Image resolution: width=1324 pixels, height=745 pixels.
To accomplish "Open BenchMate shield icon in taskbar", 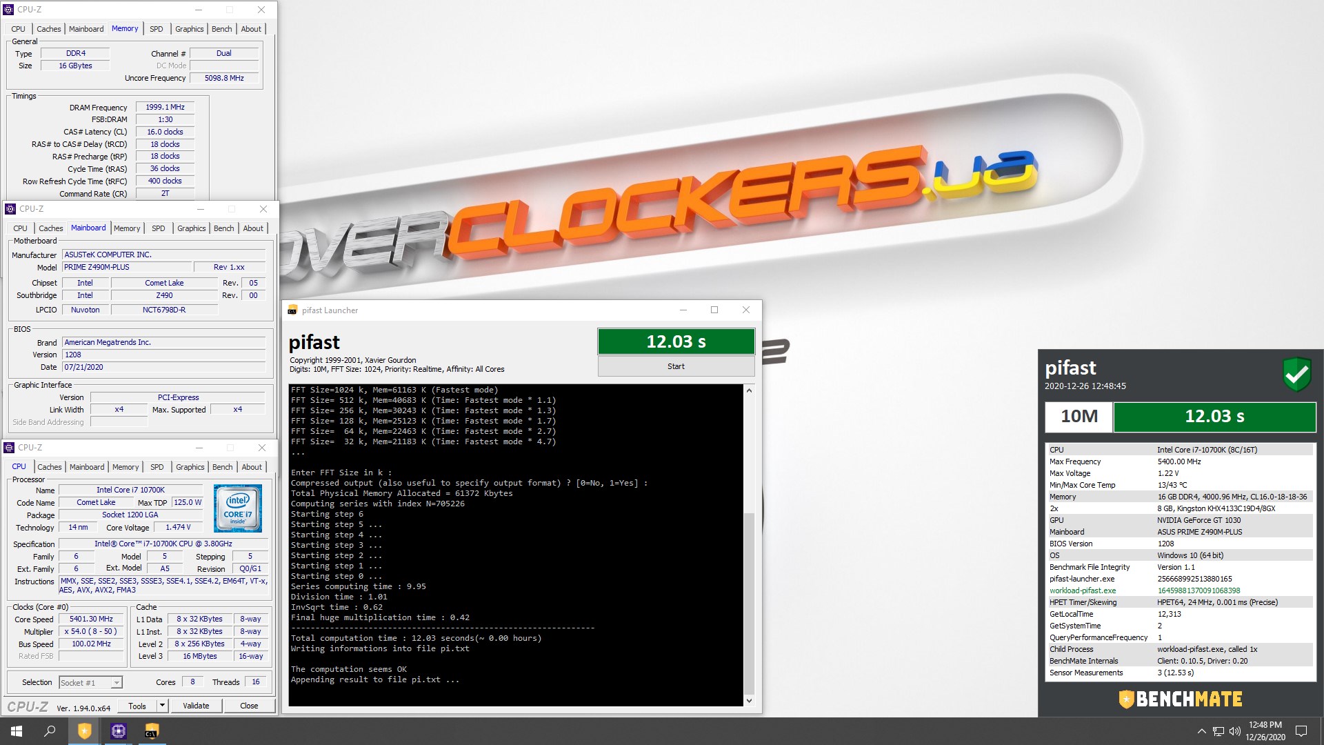I will tap(84, 731).
